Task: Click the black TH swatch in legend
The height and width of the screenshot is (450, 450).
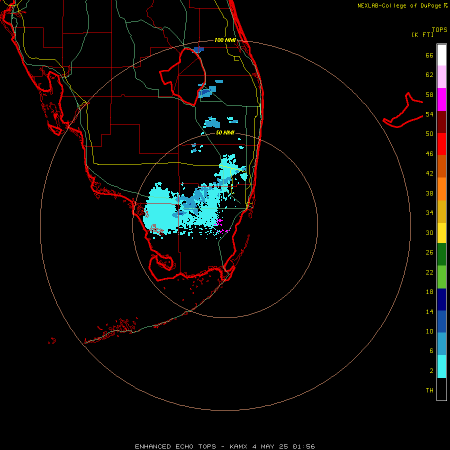Action: 441,389
